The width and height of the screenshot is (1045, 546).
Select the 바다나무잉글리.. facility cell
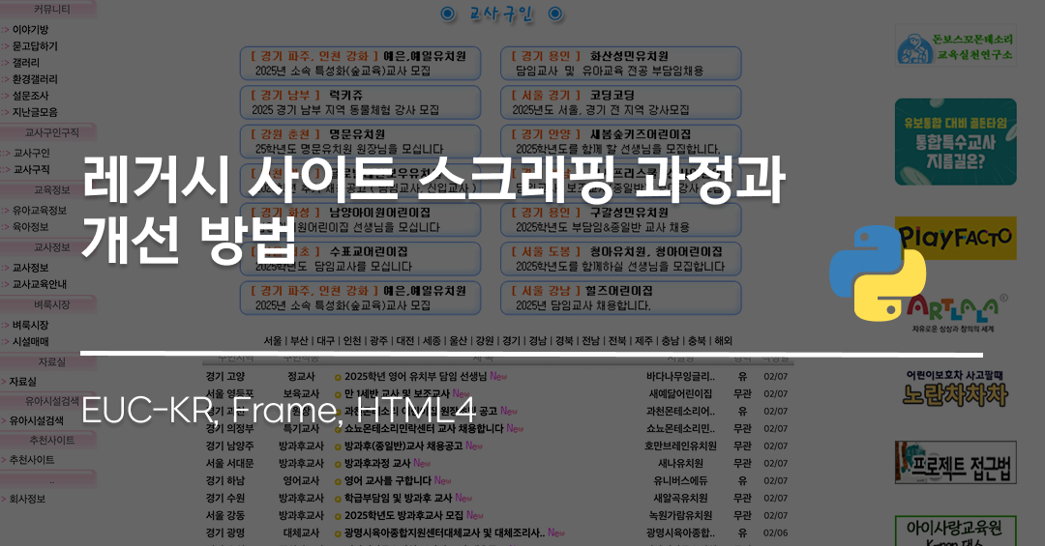tap(680, 377)
